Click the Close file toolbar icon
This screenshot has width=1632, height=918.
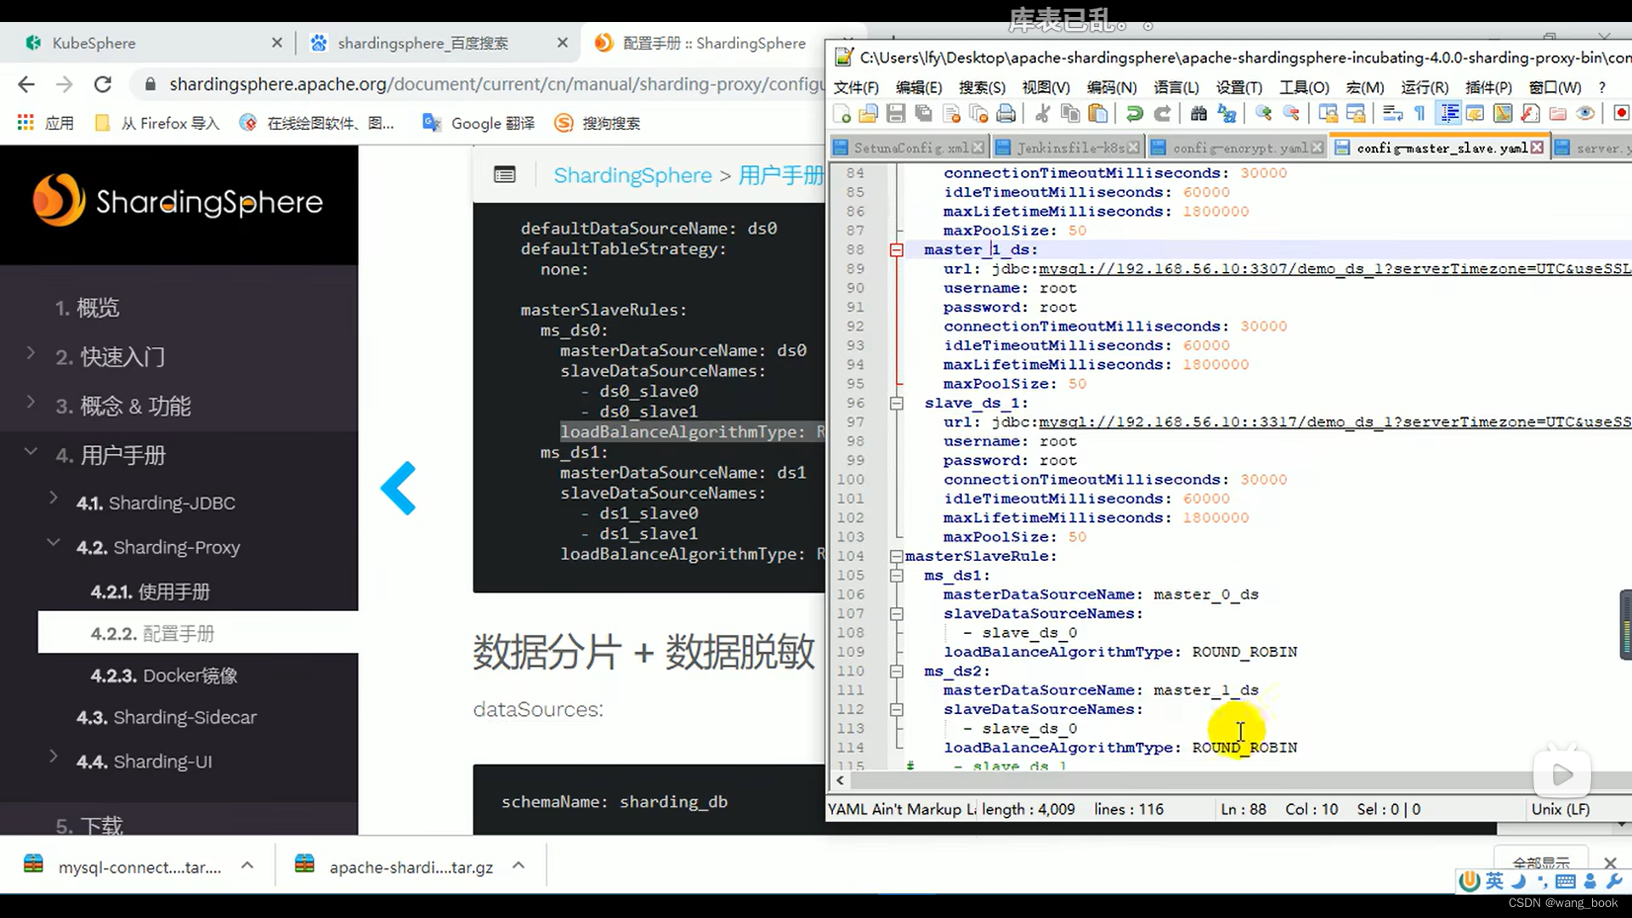coord(952,113)
